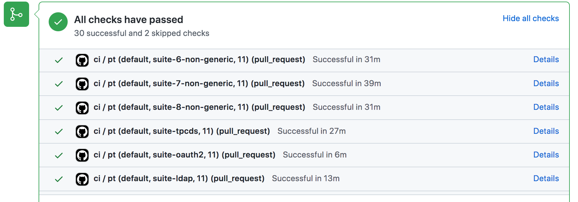
Task: Click the large green all-checks-passed checkmark
Action: (x=58, y=22)
